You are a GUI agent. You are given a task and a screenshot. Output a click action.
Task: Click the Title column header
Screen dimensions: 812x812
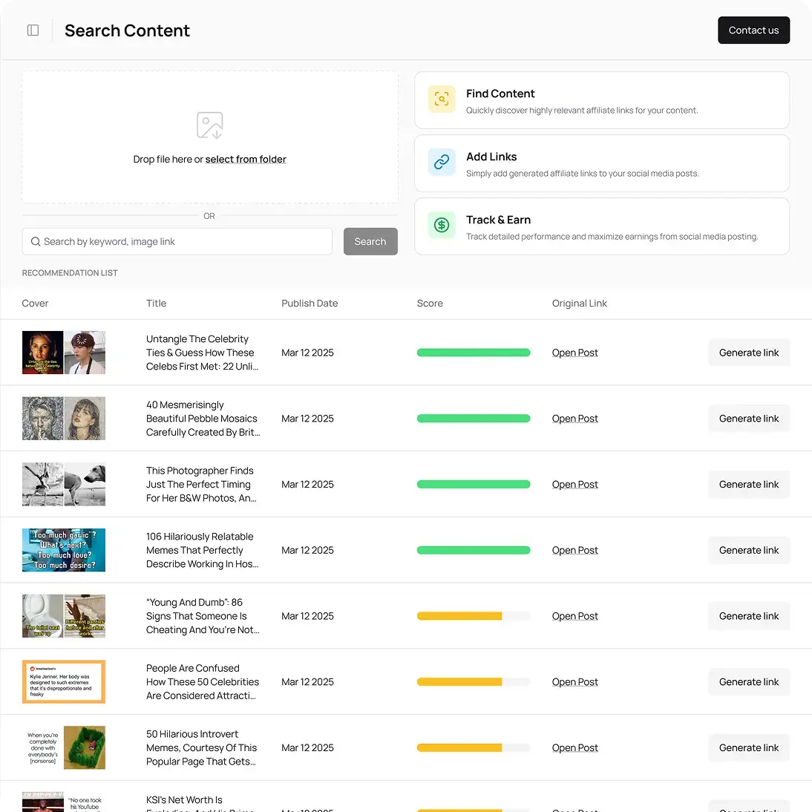click(x=156, y=303)
